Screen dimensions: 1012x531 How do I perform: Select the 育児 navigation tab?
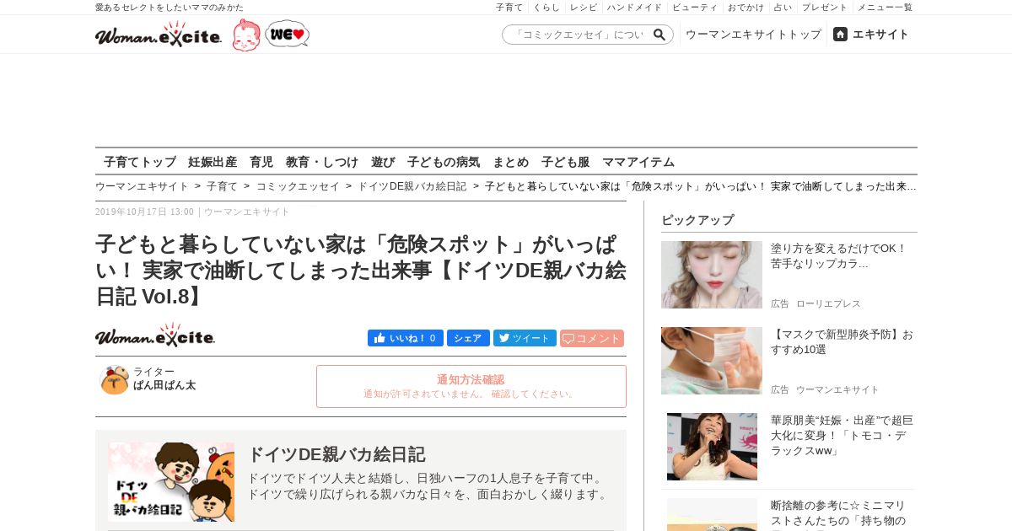click(x=261, y=162)
